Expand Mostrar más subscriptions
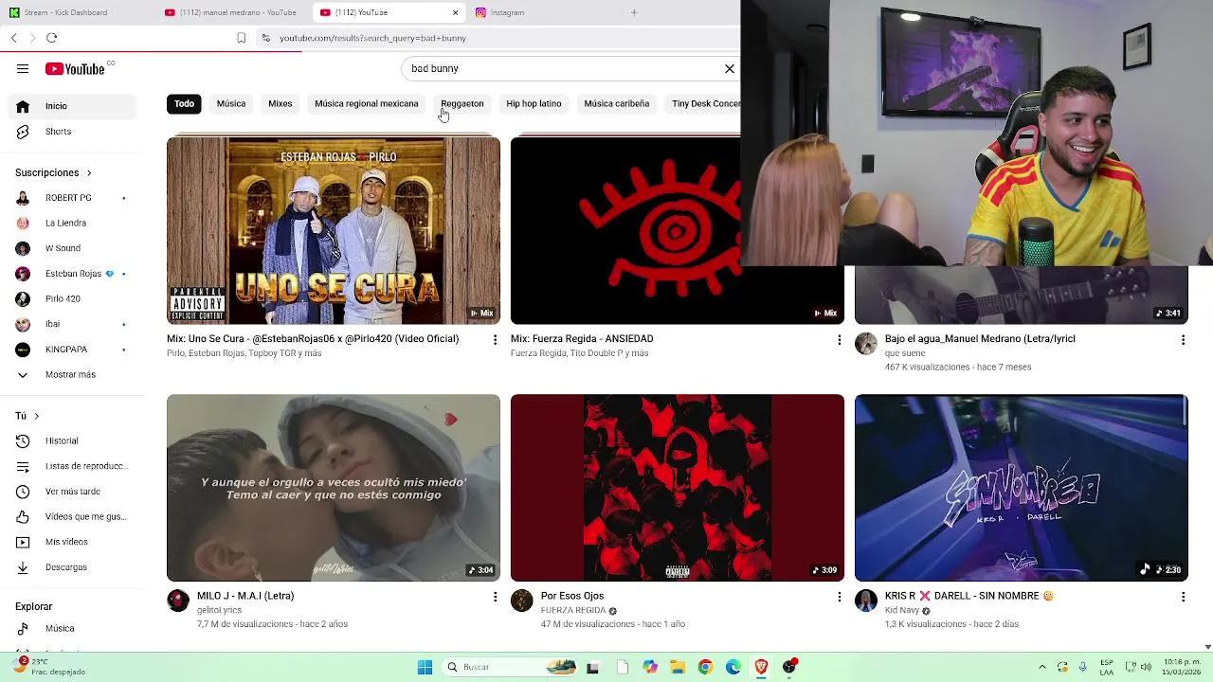Screen dimensions: 1213x682 (x=74, y=374)
